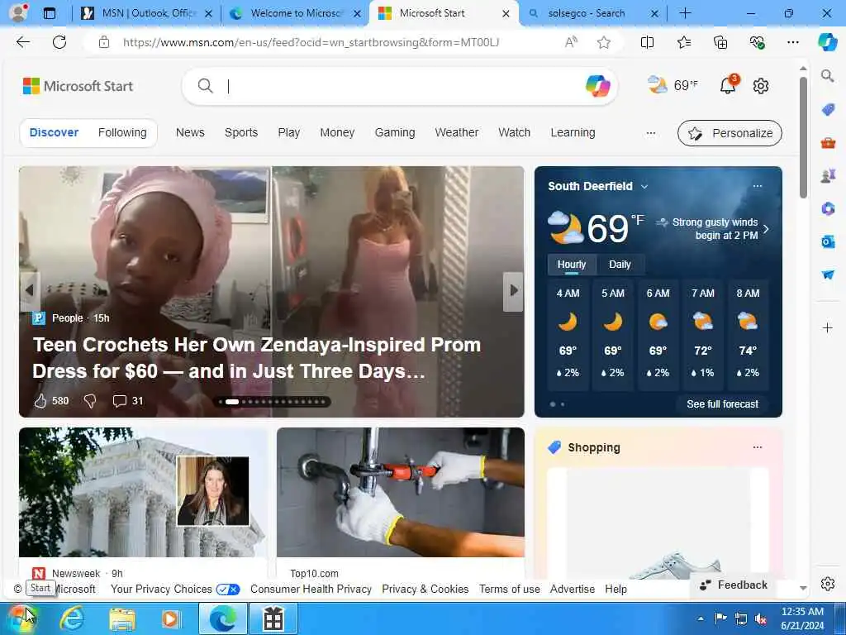The width and height of the screenshot is (846, 635).
Task: Open Microsoft Start settings gear
Action: coord(761,86)
